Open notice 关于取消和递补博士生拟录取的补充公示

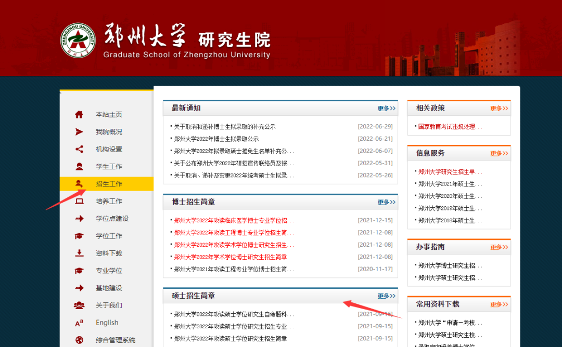tap(225, 127)
